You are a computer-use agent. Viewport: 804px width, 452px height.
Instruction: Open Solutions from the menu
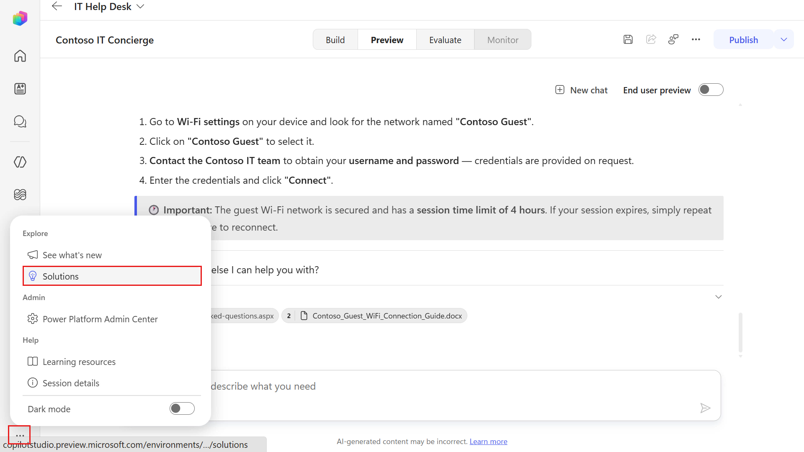112,276
